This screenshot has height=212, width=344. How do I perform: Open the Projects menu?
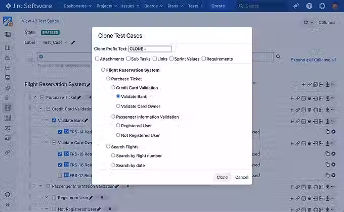coord(107,6)
